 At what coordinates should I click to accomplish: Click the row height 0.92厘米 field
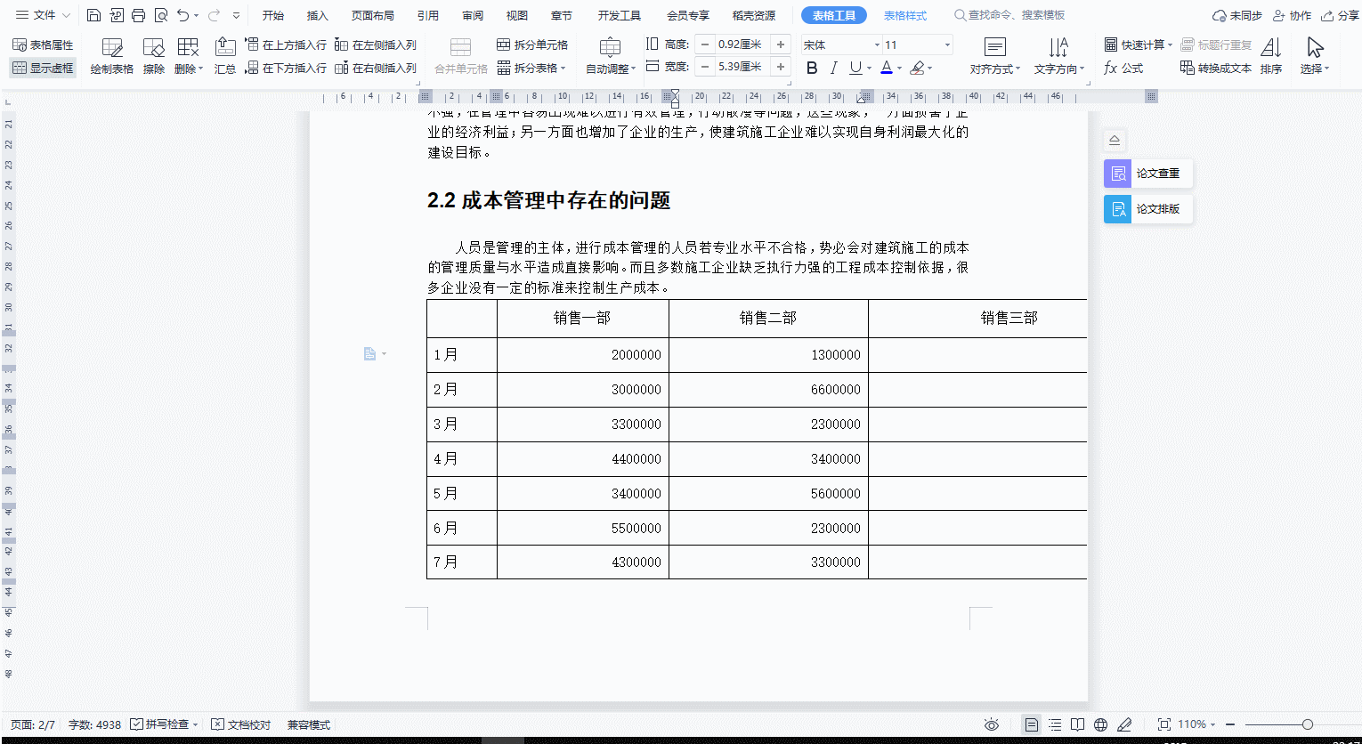point(742,44)
